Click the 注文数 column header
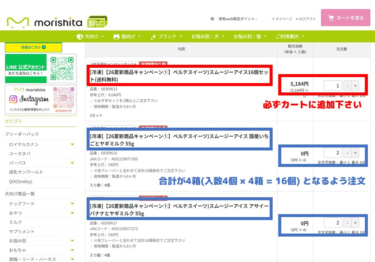The height and width of the screenshot is (262, 375). pyautogui.click(x=342, y=49)
